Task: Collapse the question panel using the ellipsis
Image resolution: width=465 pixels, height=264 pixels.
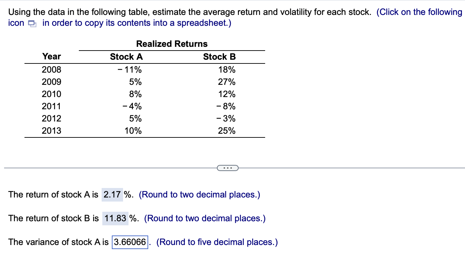Action: point(228,168)
